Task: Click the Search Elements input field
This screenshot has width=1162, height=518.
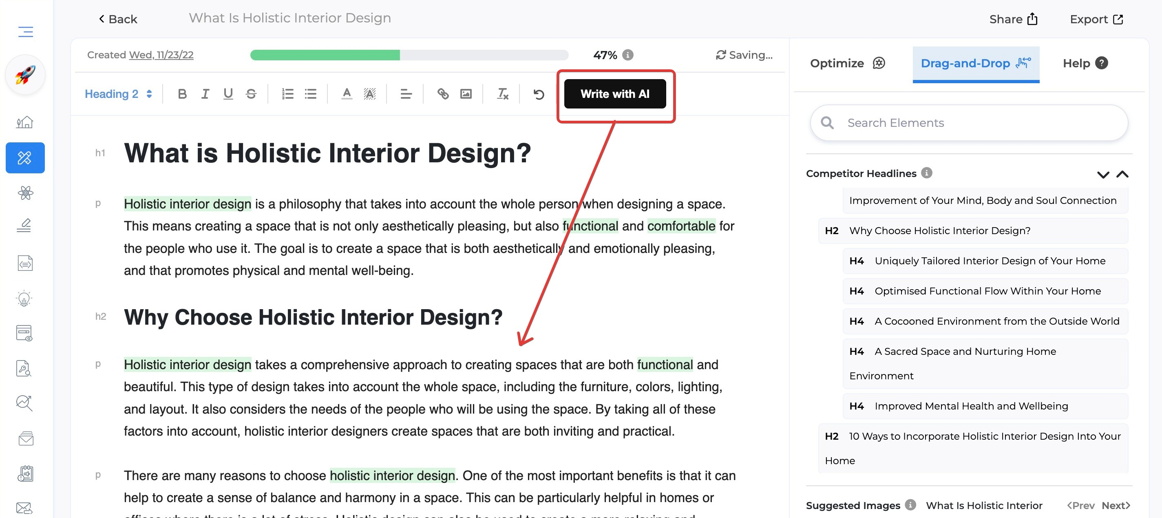Action: (969, 123)
